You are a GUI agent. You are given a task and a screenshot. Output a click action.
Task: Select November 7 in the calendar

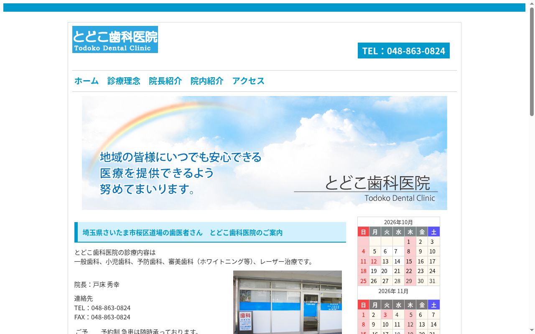(433, 315)
